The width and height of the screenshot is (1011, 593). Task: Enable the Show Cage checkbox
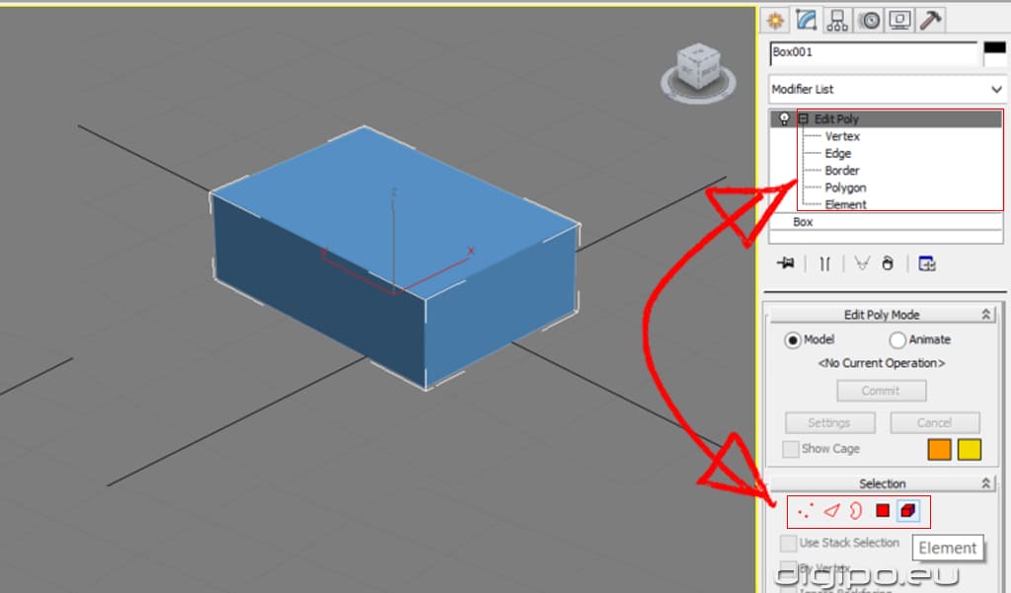click(x=790, y=449)
